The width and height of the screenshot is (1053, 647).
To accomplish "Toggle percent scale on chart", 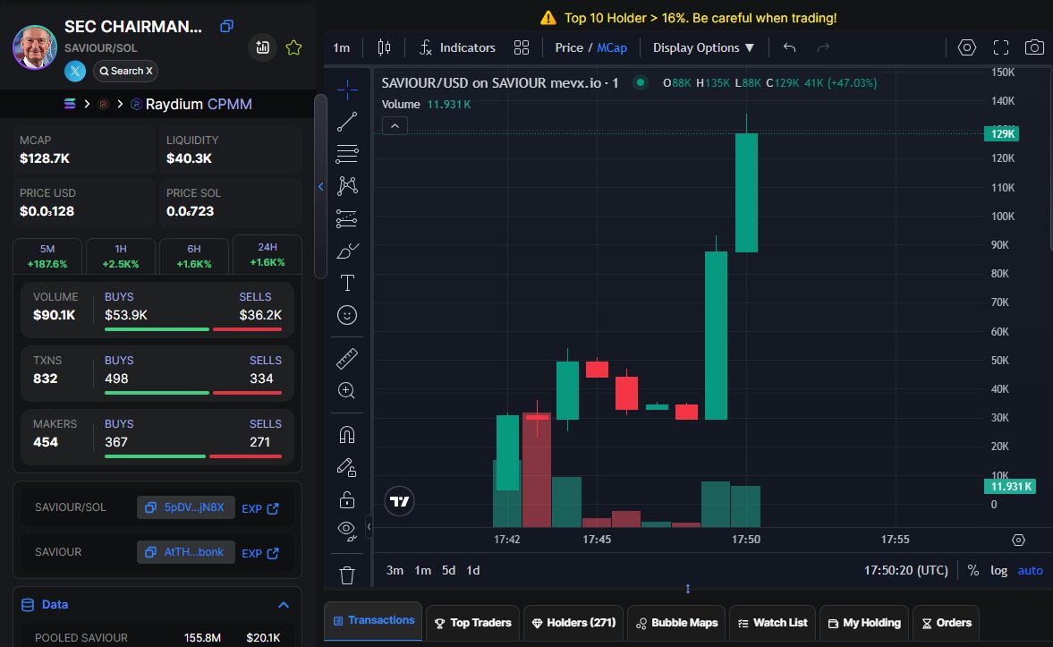I will pos(973,570).
